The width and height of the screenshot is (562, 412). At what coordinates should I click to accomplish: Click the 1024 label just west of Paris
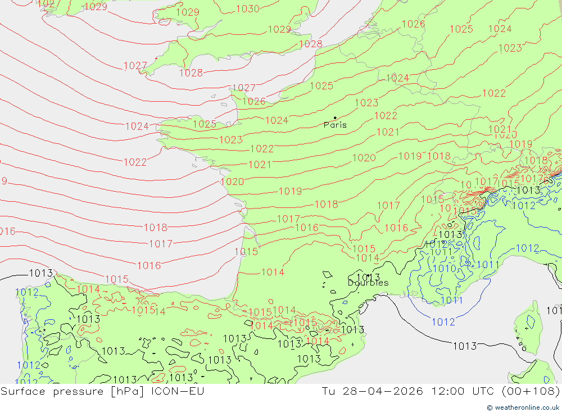point(277,120)
